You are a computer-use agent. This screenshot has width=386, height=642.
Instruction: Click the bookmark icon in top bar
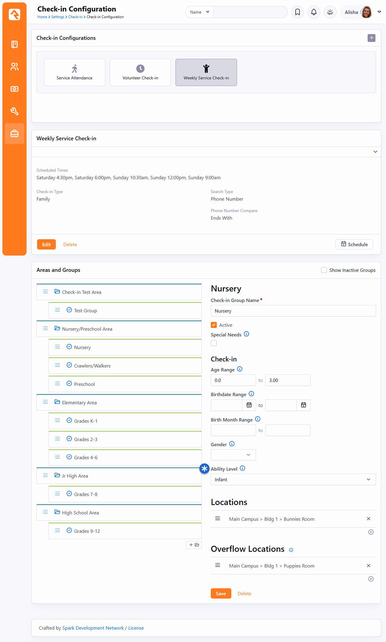point(297,12)
